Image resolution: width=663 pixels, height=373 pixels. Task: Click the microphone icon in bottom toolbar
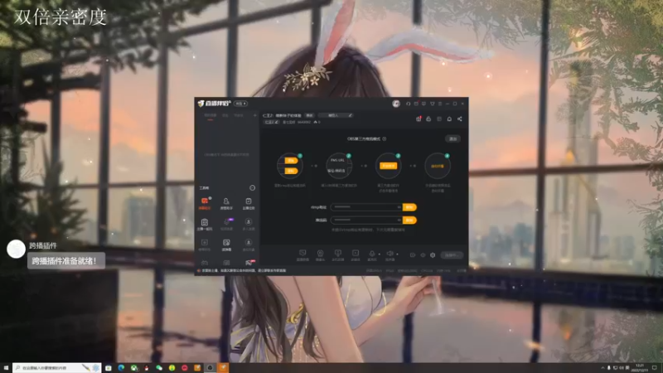pyautogui.click(x=371, y=254)
